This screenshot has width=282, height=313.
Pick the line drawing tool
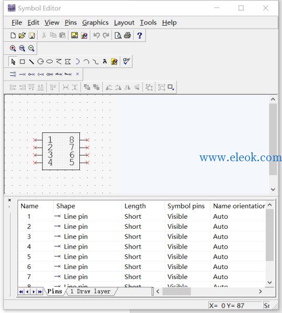coord(31,62)
